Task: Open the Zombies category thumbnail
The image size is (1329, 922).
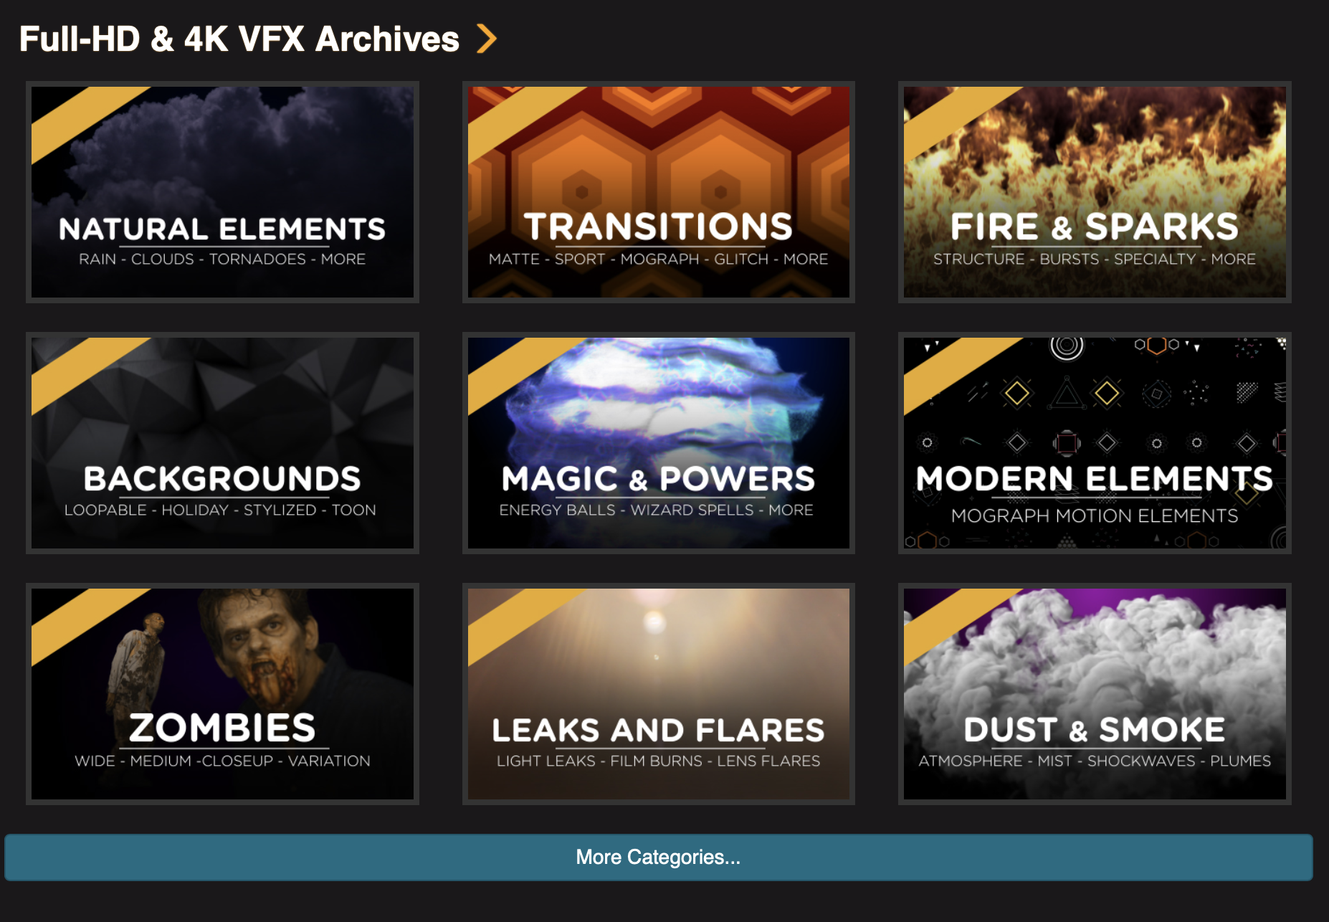Action: pos(222,694)
